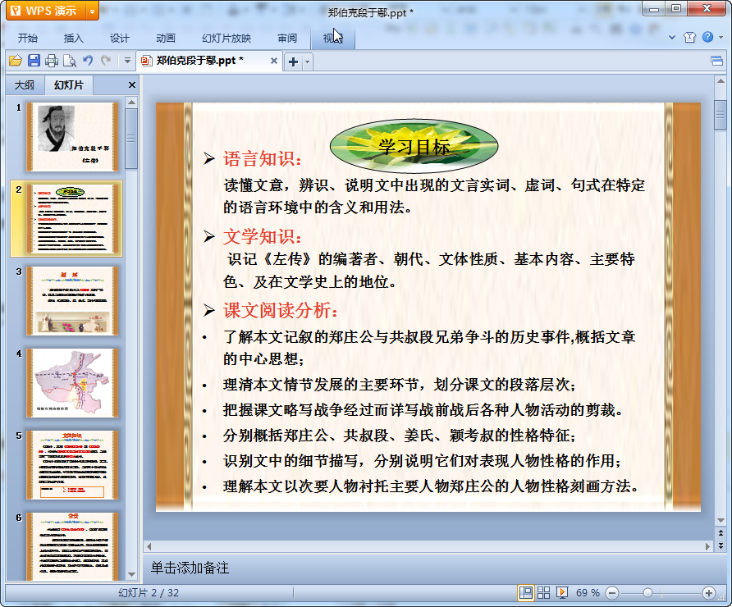732x607 pixels.
Task: Switch to slide sorter view icon
Action: [544, 593]
